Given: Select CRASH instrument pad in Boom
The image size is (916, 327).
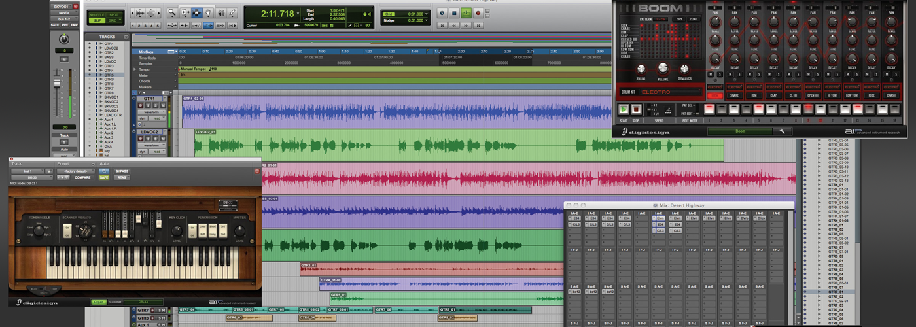Looking at the screenshot, I should 891,95.
